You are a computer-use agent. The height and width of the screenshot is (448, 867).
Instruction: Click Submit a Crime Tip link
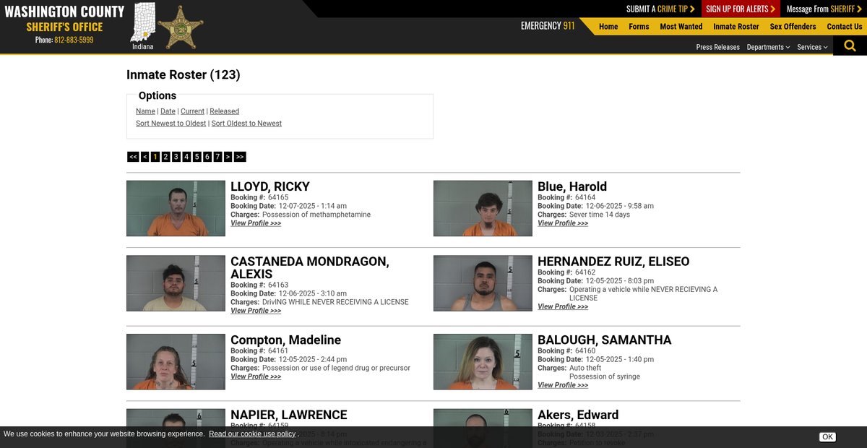[x=660, y=9]
